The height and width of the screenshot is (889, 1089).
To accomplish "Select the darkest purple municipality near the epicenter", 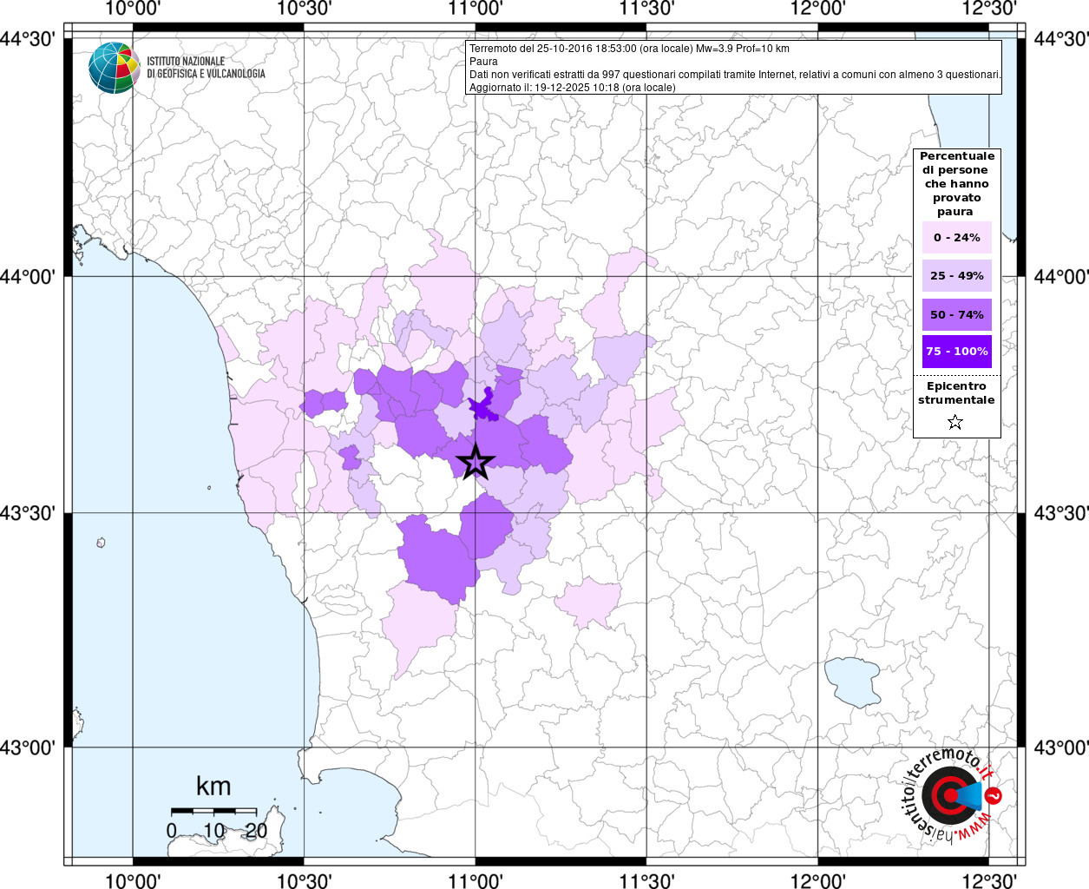I will coord(482,406).
